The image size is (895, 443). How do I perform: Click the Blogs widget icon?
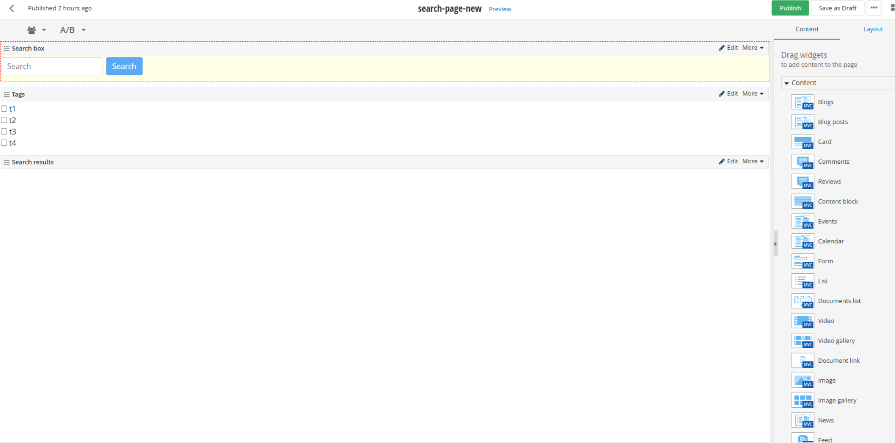click(x=803, y=102)
